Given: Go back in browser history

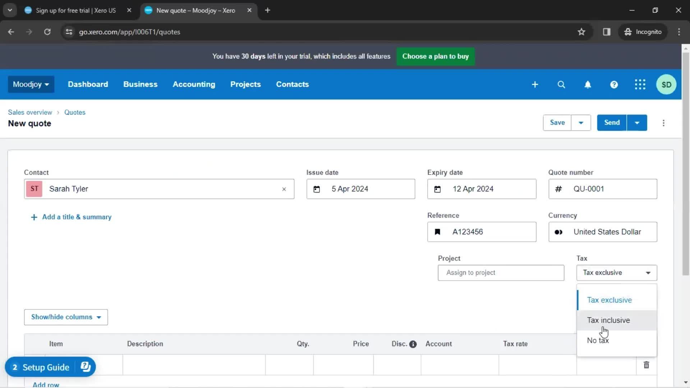Looking at the screenshot, I should coord(11,32).
